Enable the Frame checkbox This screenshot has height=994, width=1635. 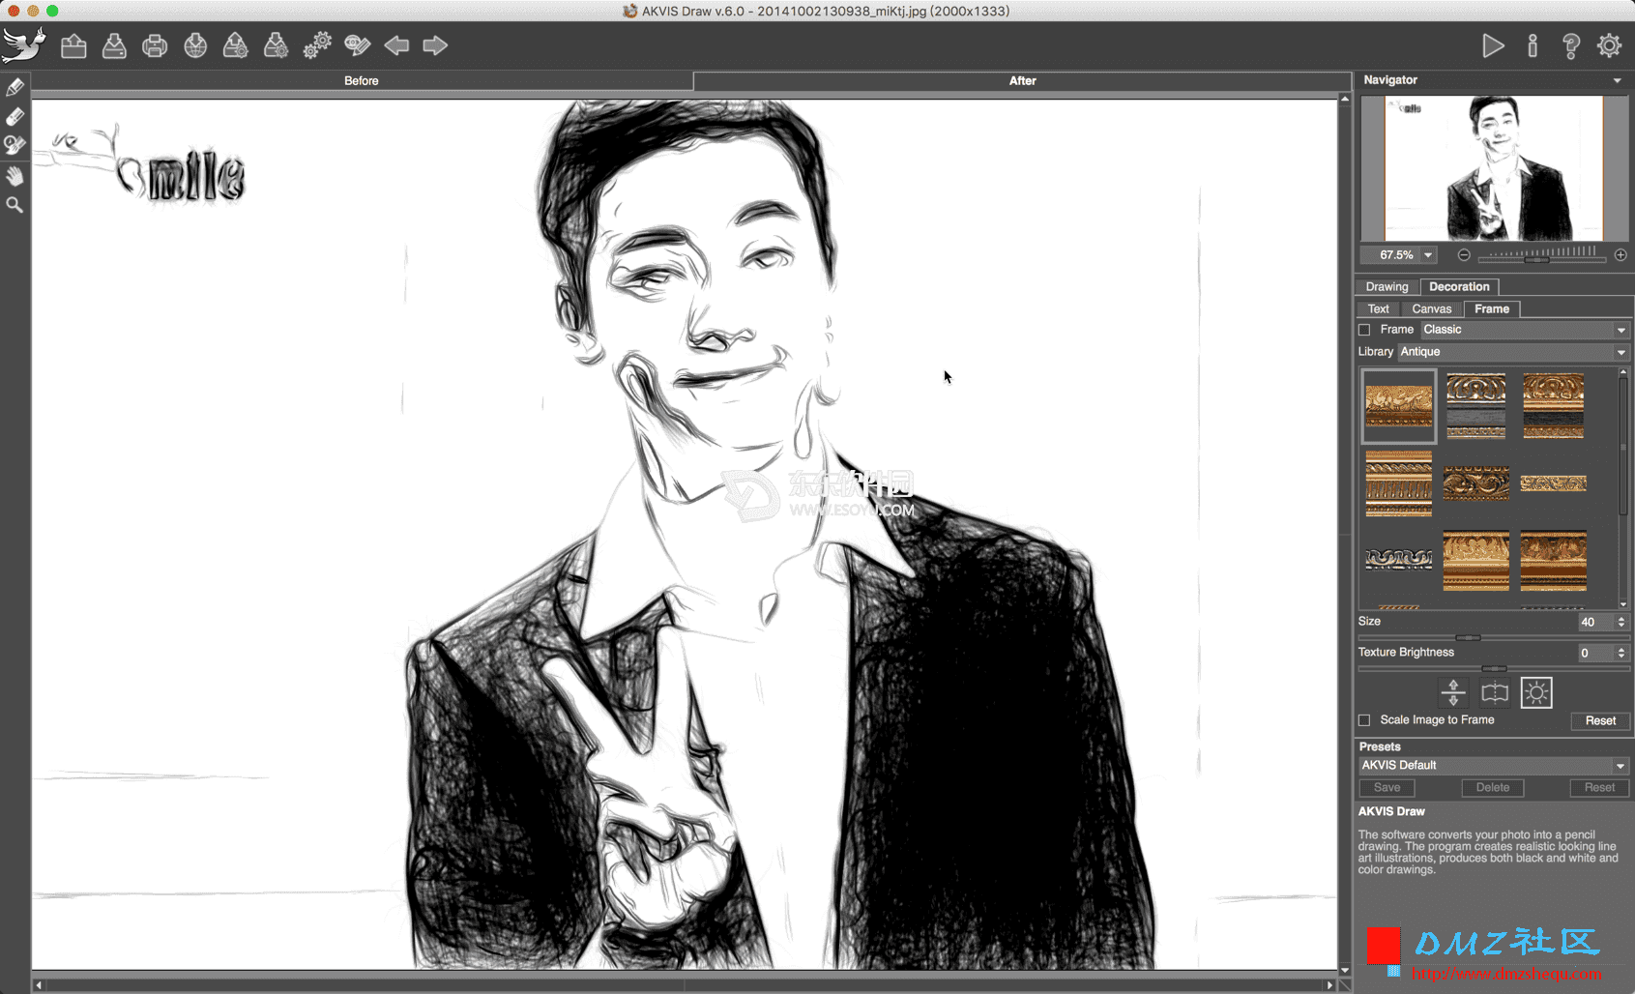(1365, 330)
